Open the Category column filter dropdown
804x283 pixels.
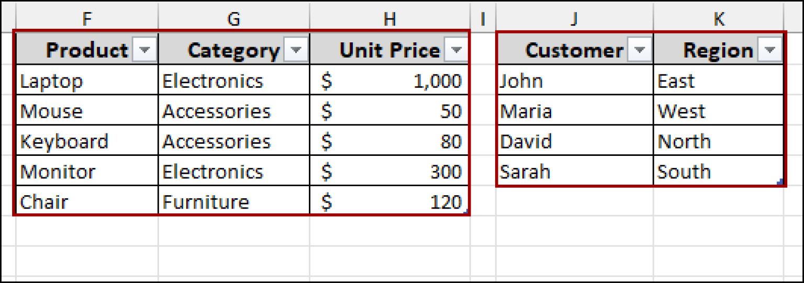pyautogui.click(x=296, y=50)
